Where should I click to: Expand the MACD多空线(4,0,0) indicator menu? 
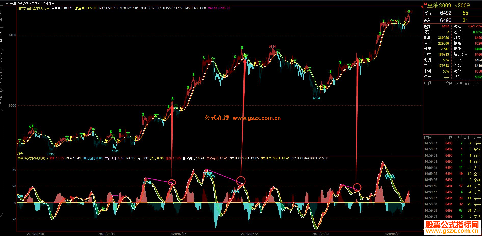(33, 158)
